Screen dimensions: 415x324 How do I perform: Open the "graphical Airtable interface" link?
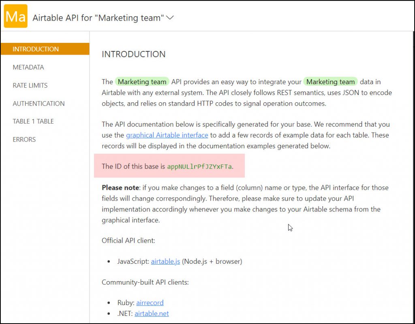[x=167, y=135]
